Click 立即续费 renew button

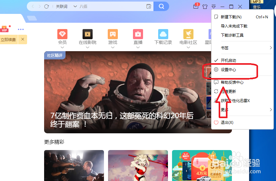click(x=9, y=39)
